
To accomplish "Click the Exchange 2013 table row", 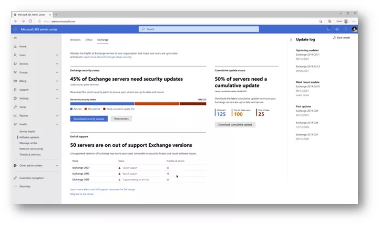I will point(138,179).
